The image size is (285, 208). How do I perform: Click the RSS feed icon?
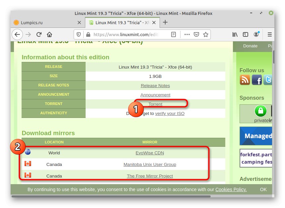tap(245, 80)
